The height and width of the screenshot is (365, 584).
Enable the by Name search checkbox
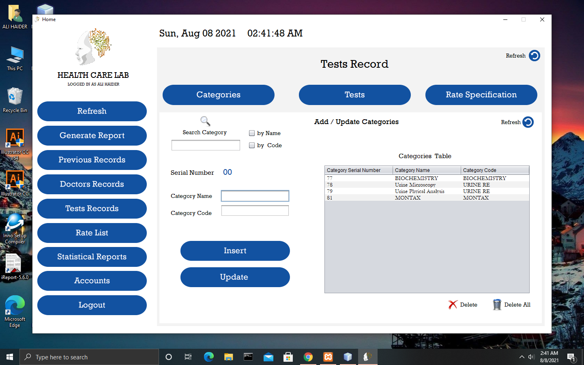pos(251,133)
